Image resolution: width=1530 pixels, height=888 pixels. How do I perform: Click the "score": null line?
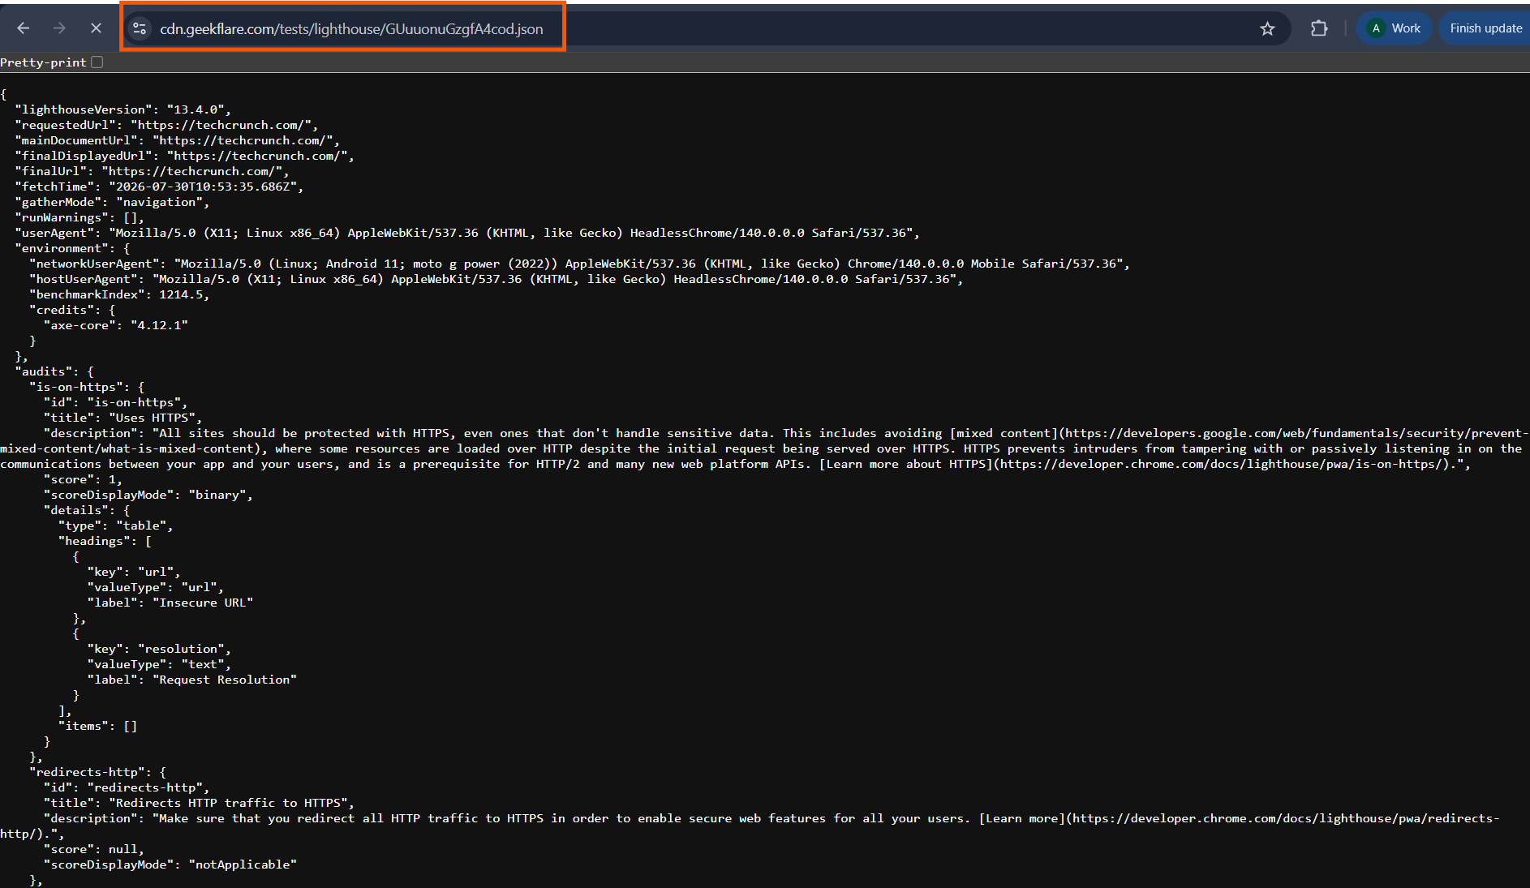(94, 849)
